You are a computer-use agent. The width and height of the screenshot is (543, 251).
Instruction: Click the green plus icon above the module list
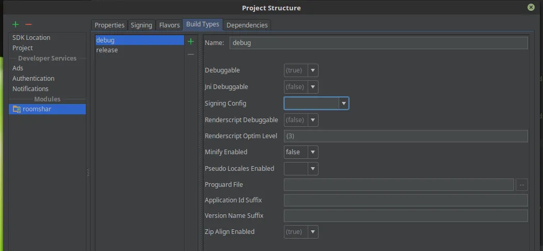tap(16, 24)
